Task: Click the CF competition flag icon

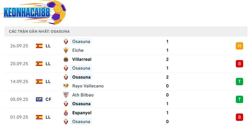Action: click(39, 99)
